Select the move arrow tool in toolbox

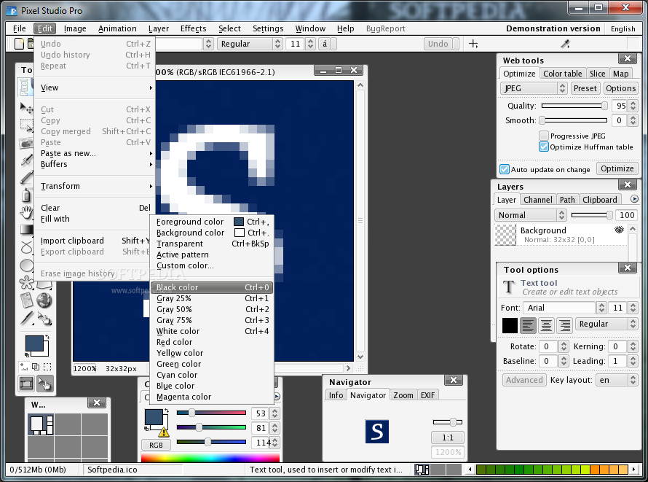point(26,108)
